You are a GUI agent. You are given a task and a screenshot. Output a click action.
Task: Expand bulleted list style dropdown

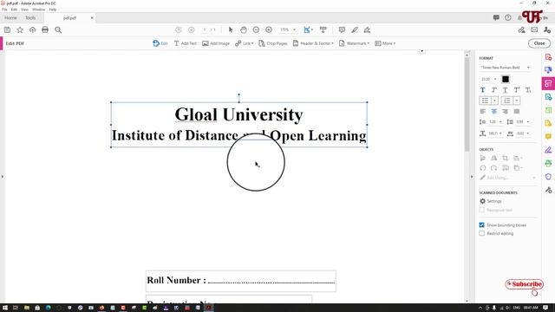coord(495,101)
